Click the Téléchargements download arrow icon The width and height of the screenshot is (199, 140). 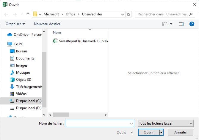(x=12, y=87)
